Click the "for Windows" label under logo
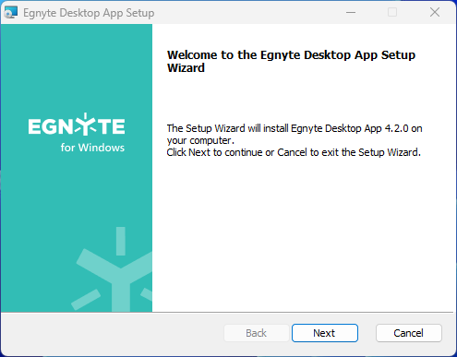This screenshot has height=357, width=457. click(92, 148)
